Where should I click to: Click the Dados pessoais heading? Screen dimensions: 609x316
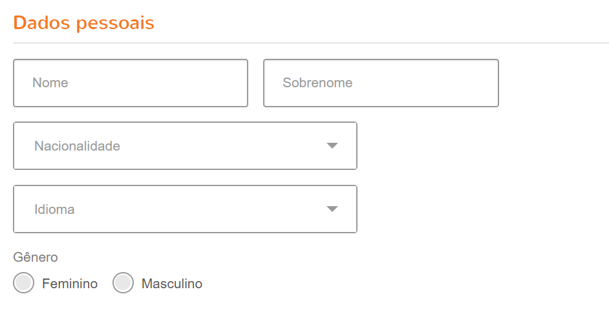click(x=83, y=23)
